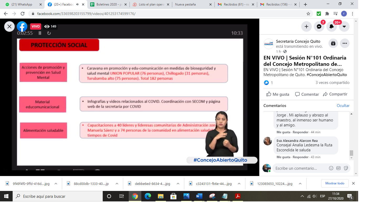Bookmark this page with the star icon
Screen dimensions: 366x203
[x=308, y=14]
